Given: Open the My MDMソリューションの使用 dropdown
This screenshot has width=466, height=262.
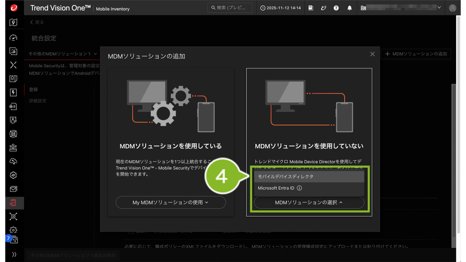Looking at the screenshot, I should (171, 202).
